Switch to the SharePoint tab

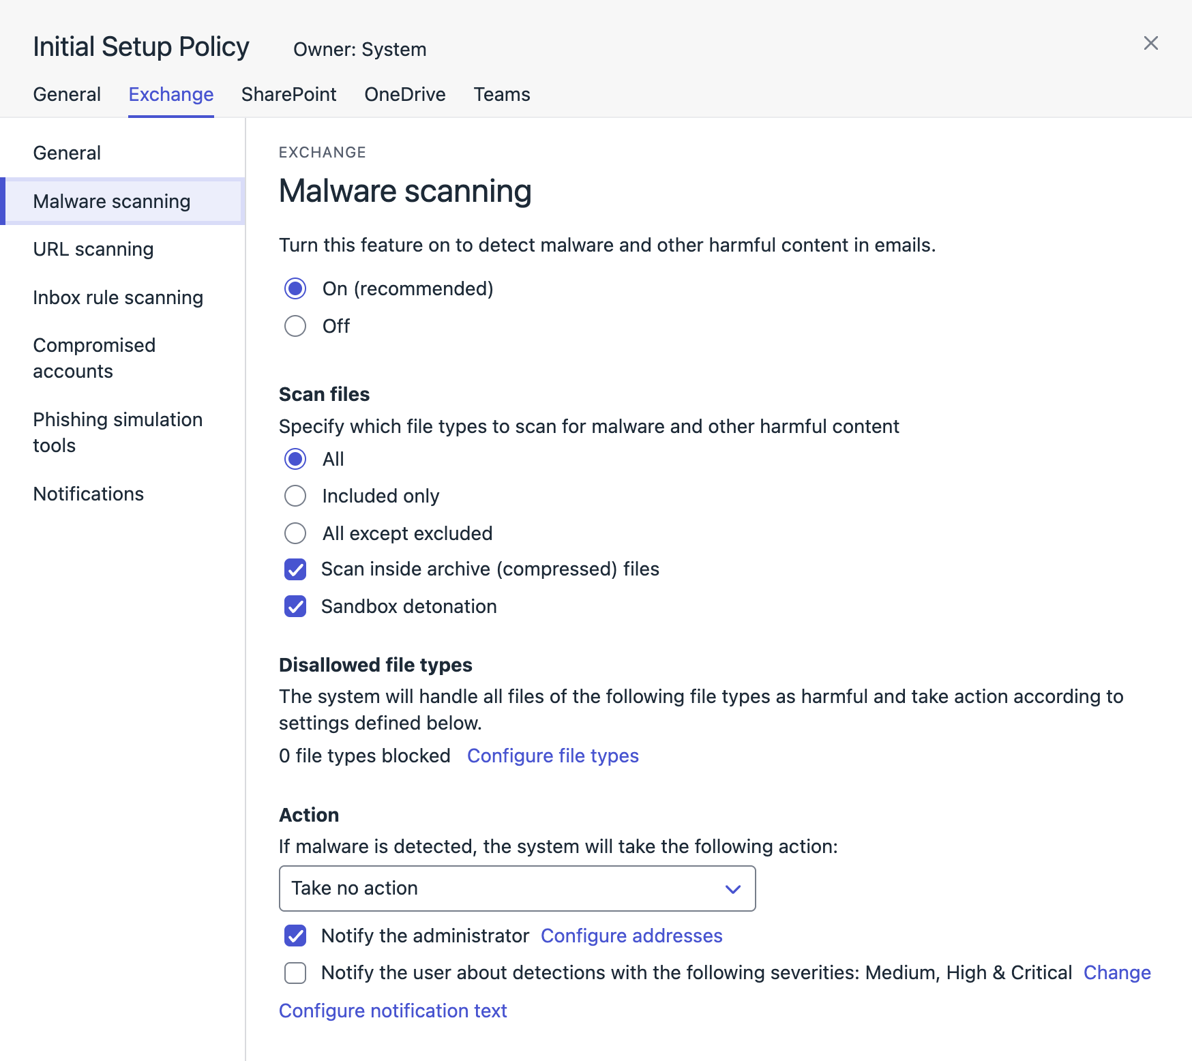point(288,94)
